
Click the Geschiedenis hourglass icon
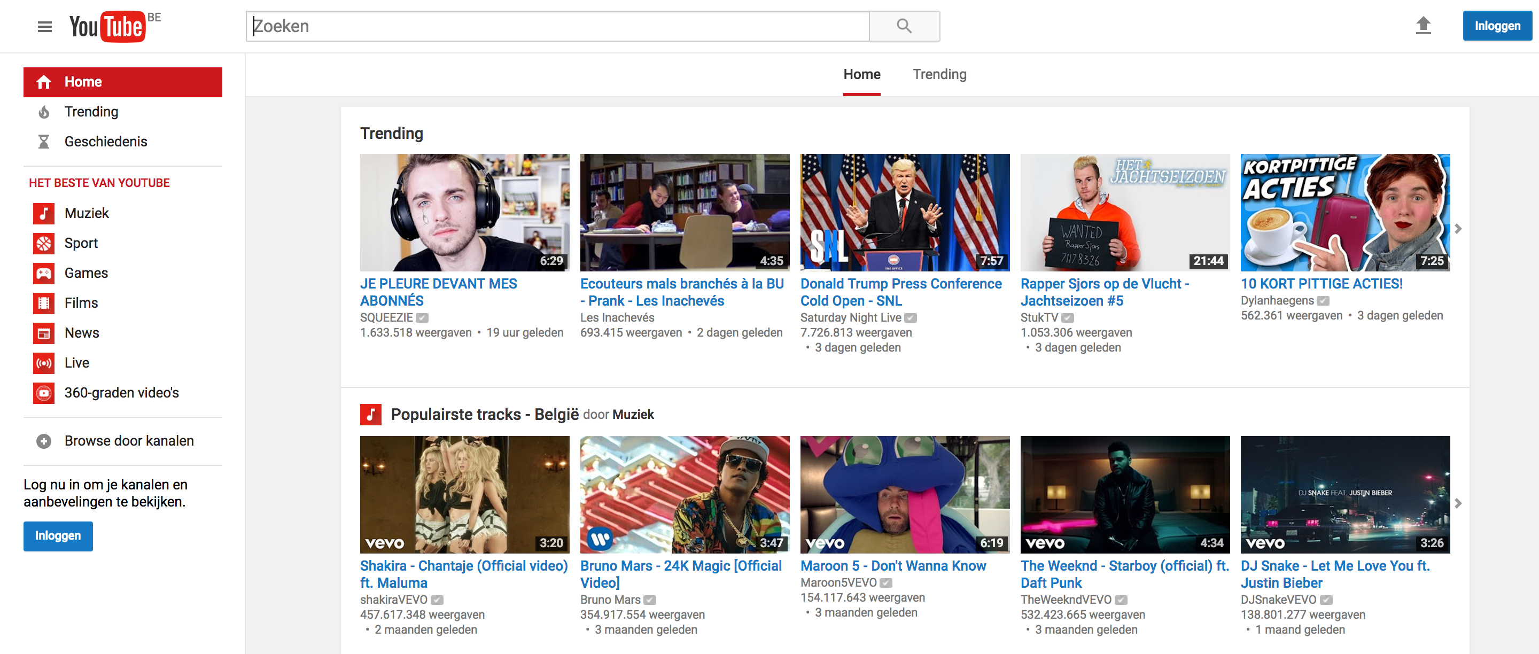[x=44, y=142]
